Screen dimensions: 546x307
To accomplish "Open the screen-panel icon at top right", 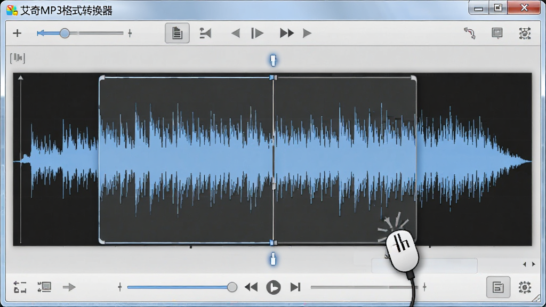I will tap(497, 33).
